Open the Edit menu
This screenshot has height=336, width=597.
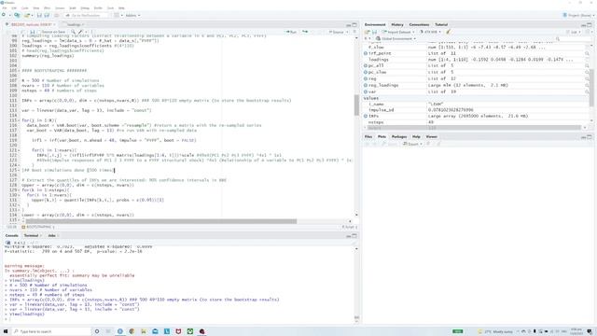[14, 8]
